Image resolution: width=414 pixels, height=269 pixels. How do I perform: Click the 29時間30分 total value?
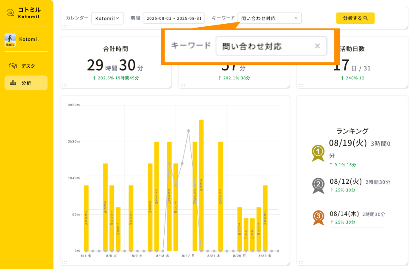[115, 65]
